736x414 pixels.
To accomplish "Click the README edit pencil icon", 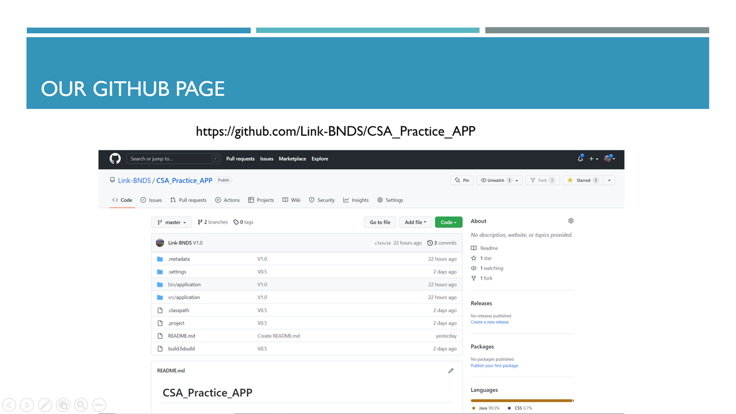I will tap(451, 371).
